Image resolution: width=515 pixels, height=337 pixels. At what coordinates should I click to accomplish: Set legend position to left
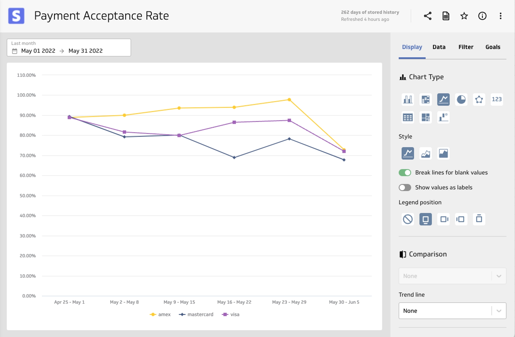[461, 219]
